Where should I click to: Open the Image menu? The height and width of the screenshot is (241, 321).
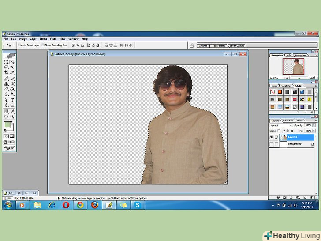[x=23, y=39]
